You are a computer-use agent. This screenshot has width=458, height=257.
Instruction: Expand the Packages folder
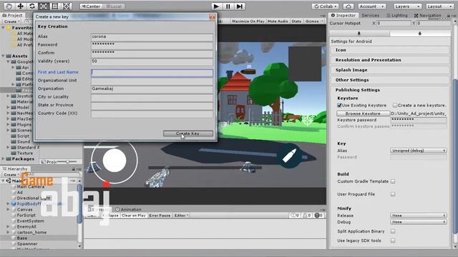[x=3, y=158]
